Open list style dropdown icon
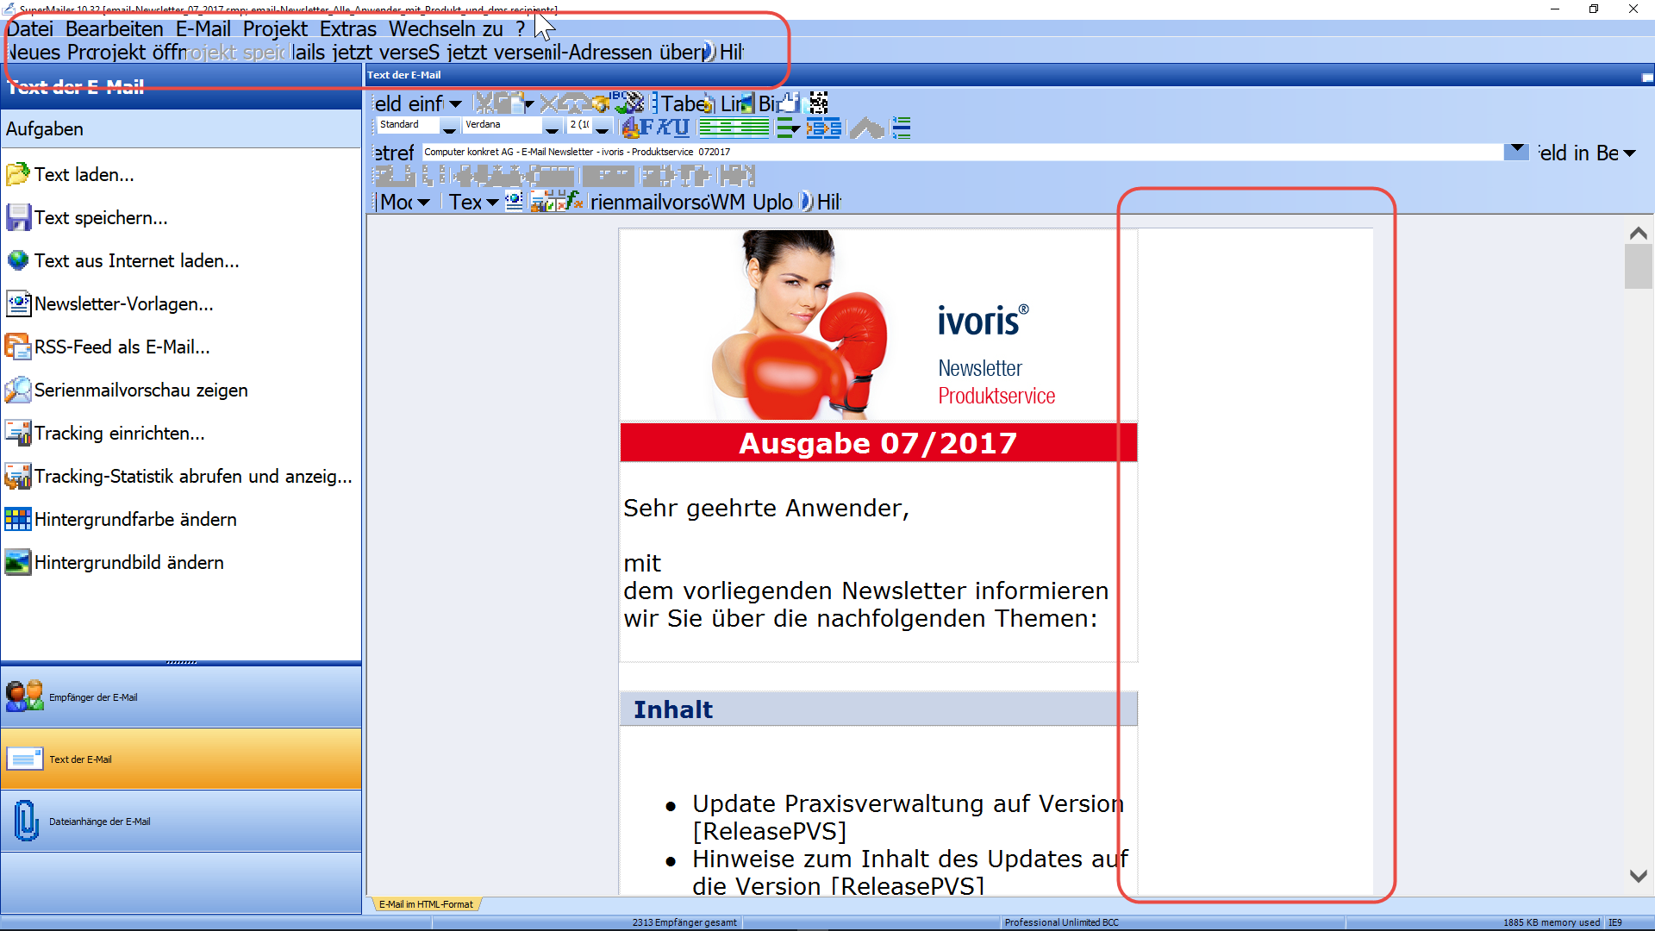The image size is (1655, 931). 788,128
